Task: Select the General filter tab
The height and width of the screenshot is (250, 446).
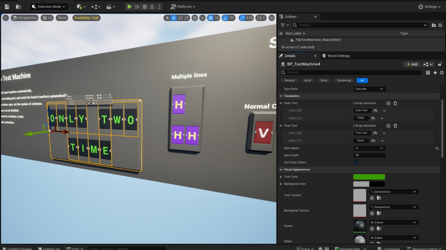Action: point(290,80)
